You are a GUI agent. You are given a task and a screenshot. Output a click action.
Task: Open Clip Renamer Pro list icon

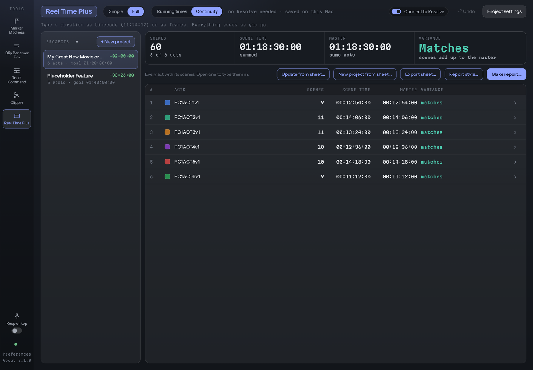point(17,46)
